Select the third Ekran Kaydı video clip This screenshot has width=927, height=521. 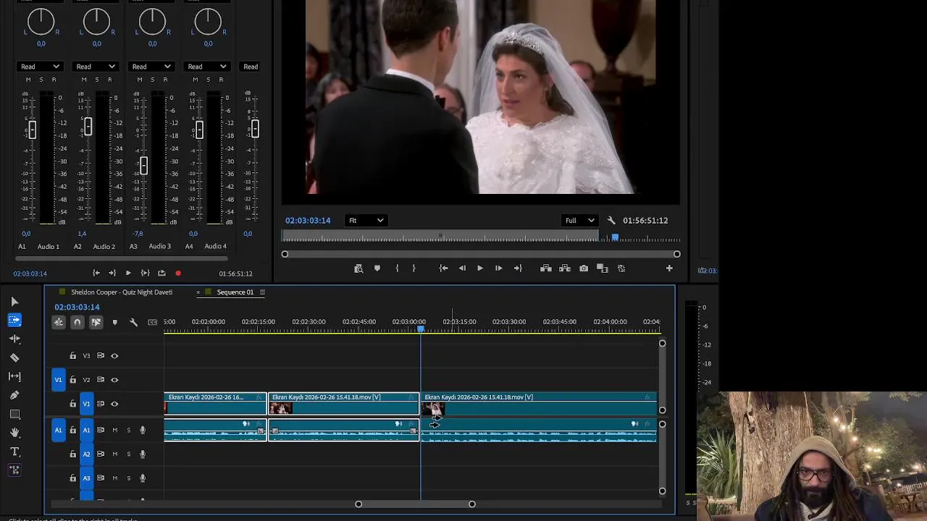(x=539, y=404)
